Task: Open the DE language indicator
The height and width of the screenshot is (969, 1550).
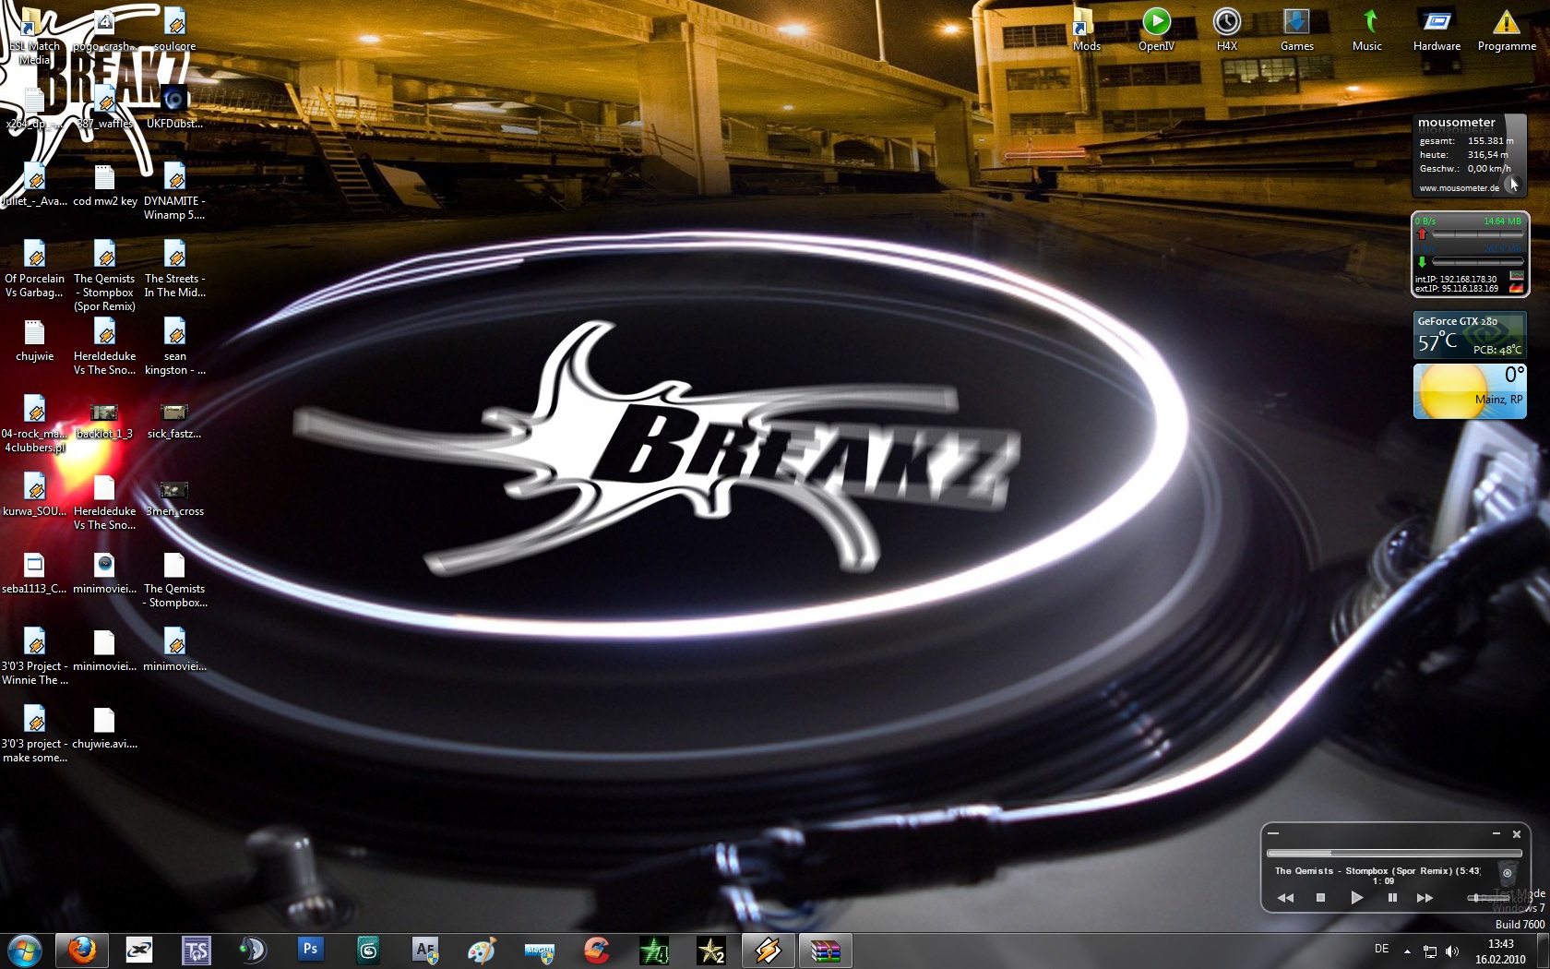Action: coord(1381,949)
